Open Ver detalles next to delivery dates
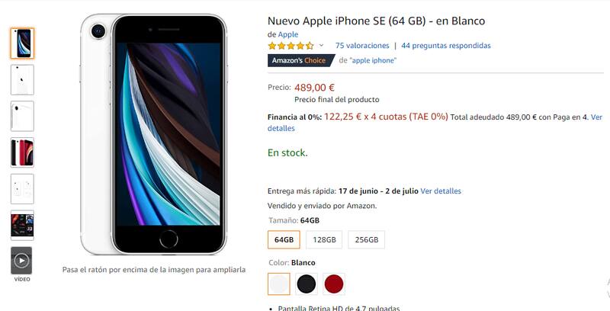Viewport: 610px width, 311px height. (x=441, y=191)
